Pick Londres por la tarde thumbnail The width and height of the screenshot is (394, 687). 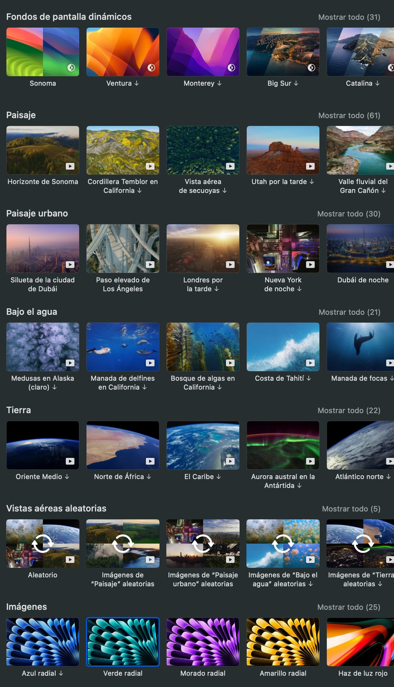203,249
